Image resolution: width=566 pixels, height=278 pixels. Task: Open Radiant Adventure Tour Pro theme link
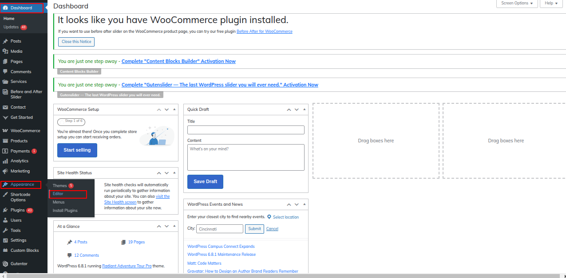click(127, 266)
